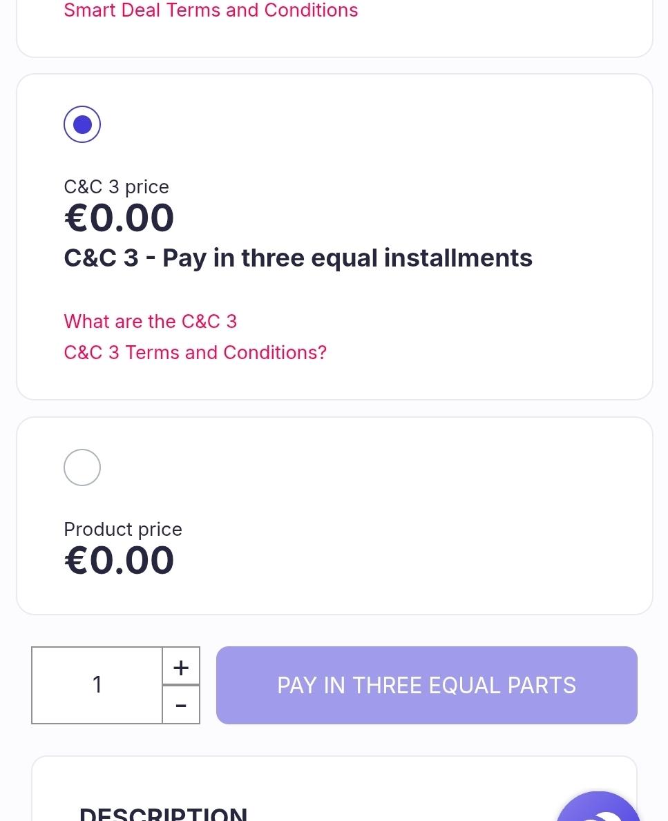The image size is (668, 821).
Task: Increase quantity with the plus button
Action: click(x=181, y=666)
